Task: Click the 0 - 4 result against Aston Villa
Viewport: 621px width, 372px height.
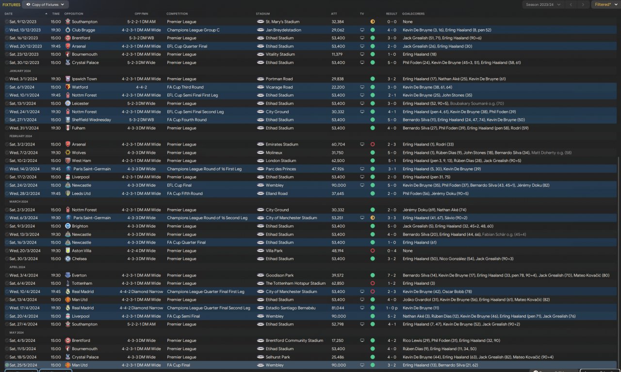Action: point(392,251)
